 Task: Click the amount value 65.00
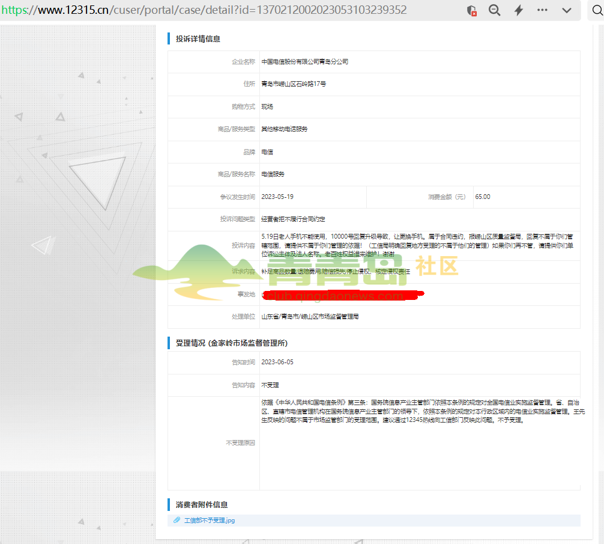[483, 197]
